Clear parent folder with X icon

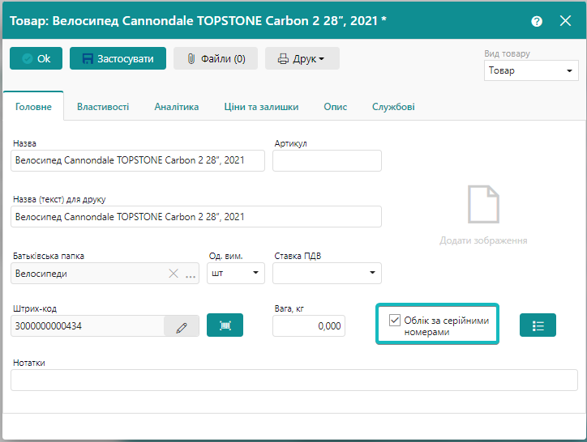[173, 274]
